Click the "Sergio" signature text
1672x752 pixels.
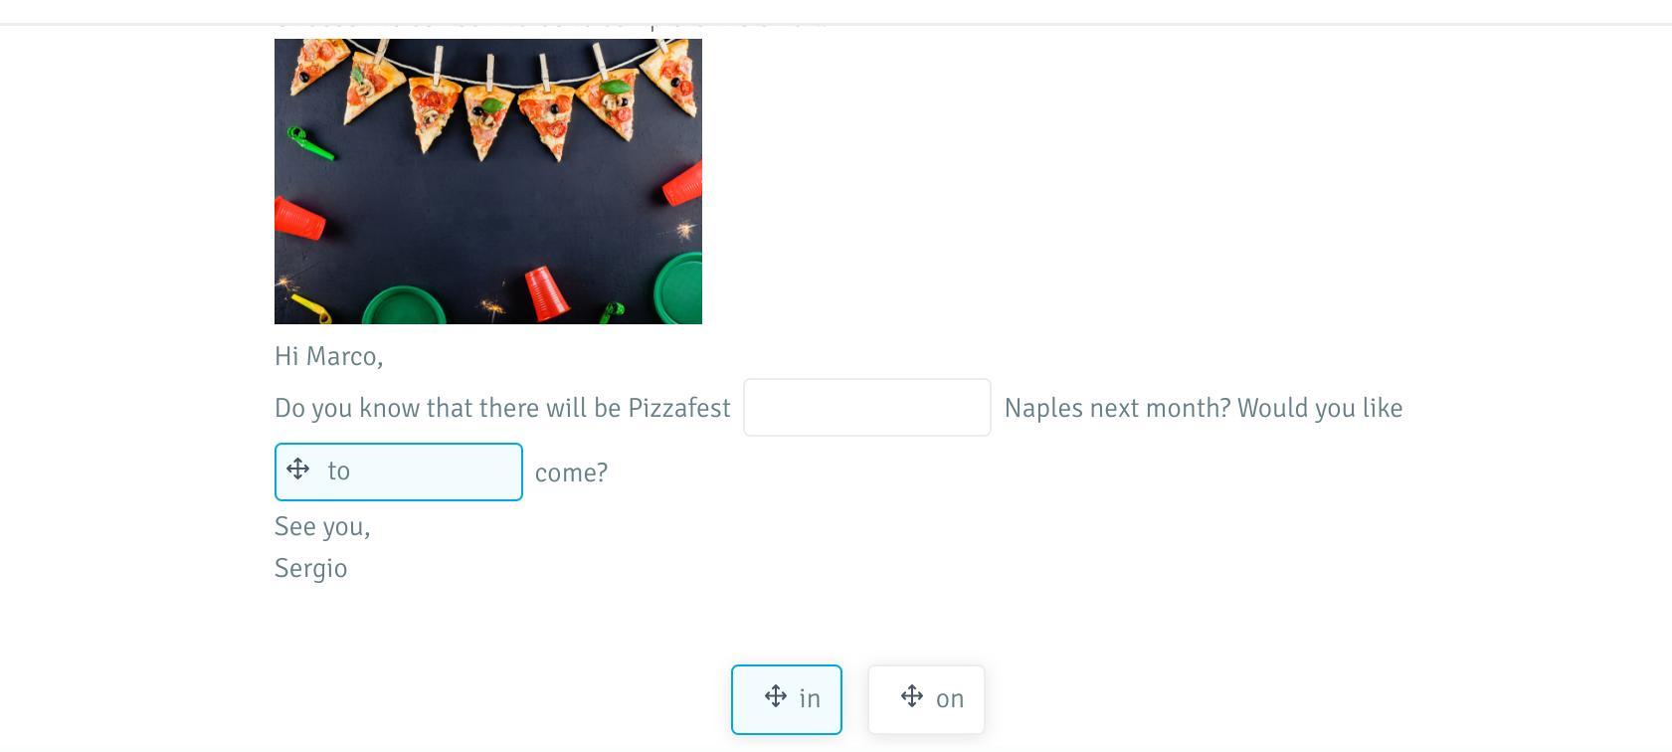tap(310, 568)
